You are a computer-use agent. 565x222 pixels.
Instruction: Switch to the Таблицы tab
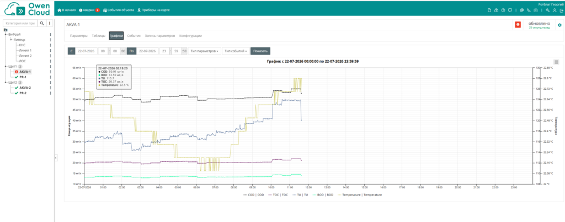tap(98, 36)
